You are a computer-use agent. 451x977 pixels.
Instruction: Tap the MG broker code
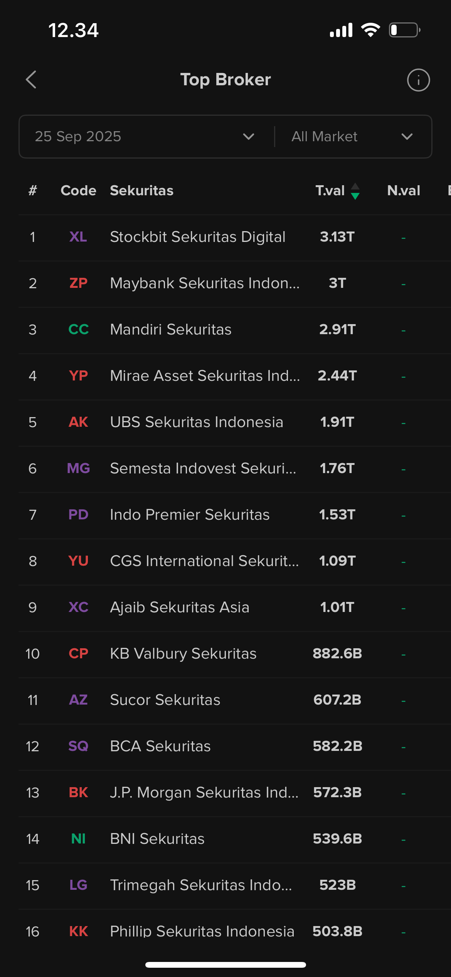78,468
